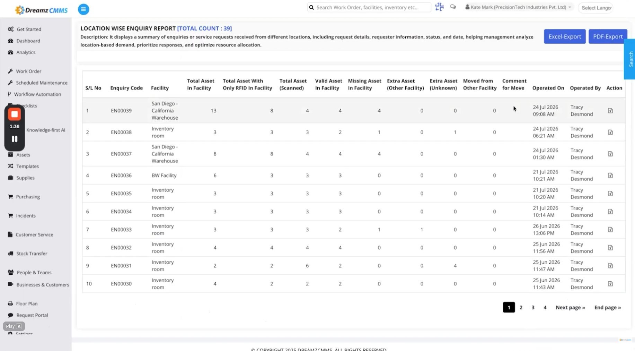
Task: Export report with Excel-Export button
Action: (565, 36)
